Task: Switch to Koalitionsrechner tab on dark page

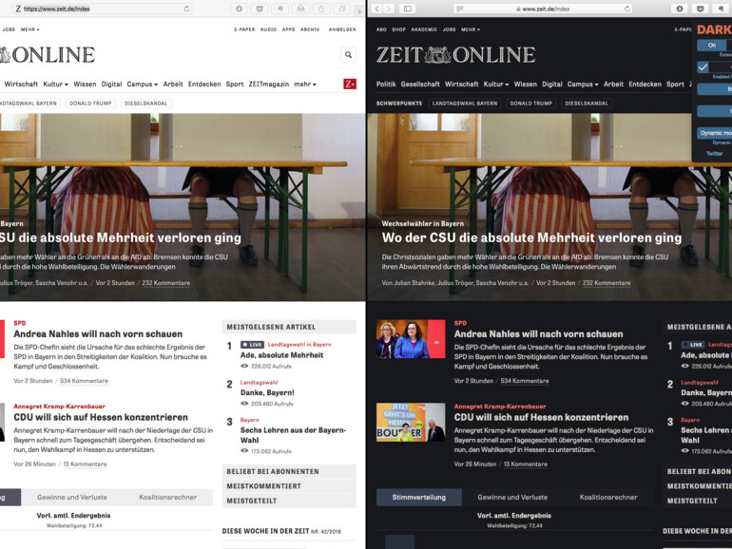Action: point(608,497)
